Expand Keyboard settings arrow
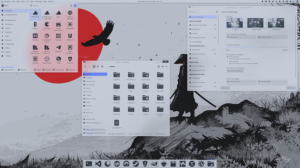The image size is (300, 168). (x=215, y=29)
